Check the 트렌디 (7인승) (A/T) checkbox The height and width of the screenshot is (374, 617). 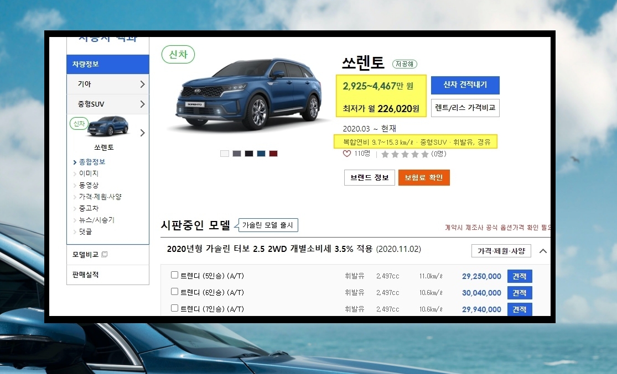[174, 308]
